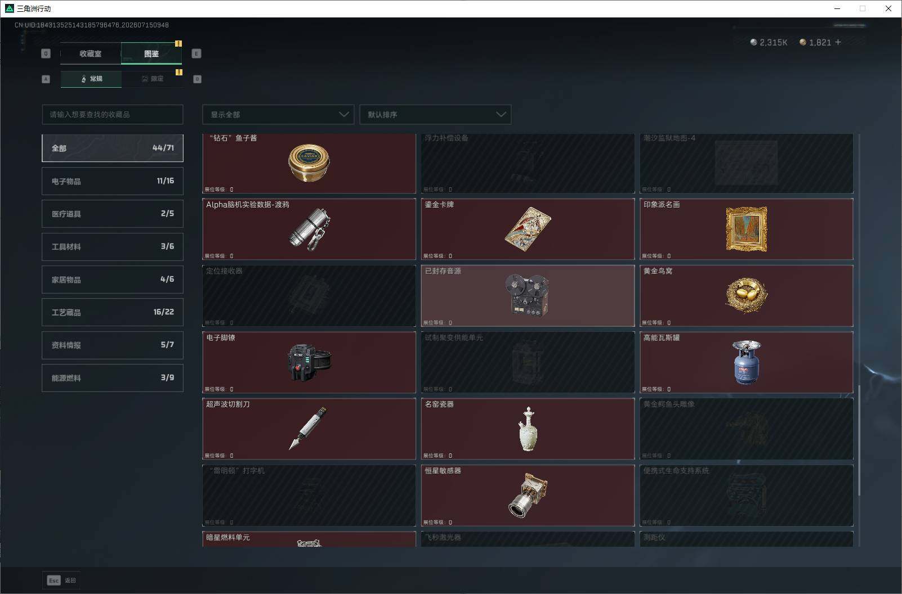The width and height of the screenshot is (902, 594).
Task: Click the 黄金鸟窝 golden nest icon
Action: pos(747,295)
